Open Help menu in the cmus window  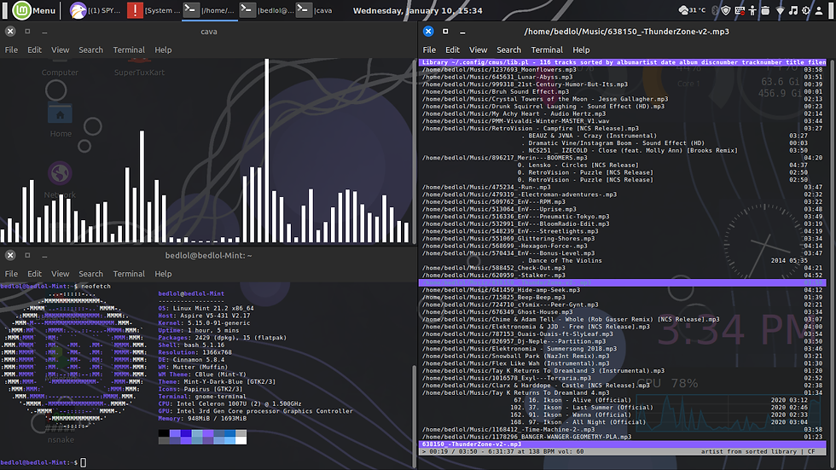click(x=581, y=50)
